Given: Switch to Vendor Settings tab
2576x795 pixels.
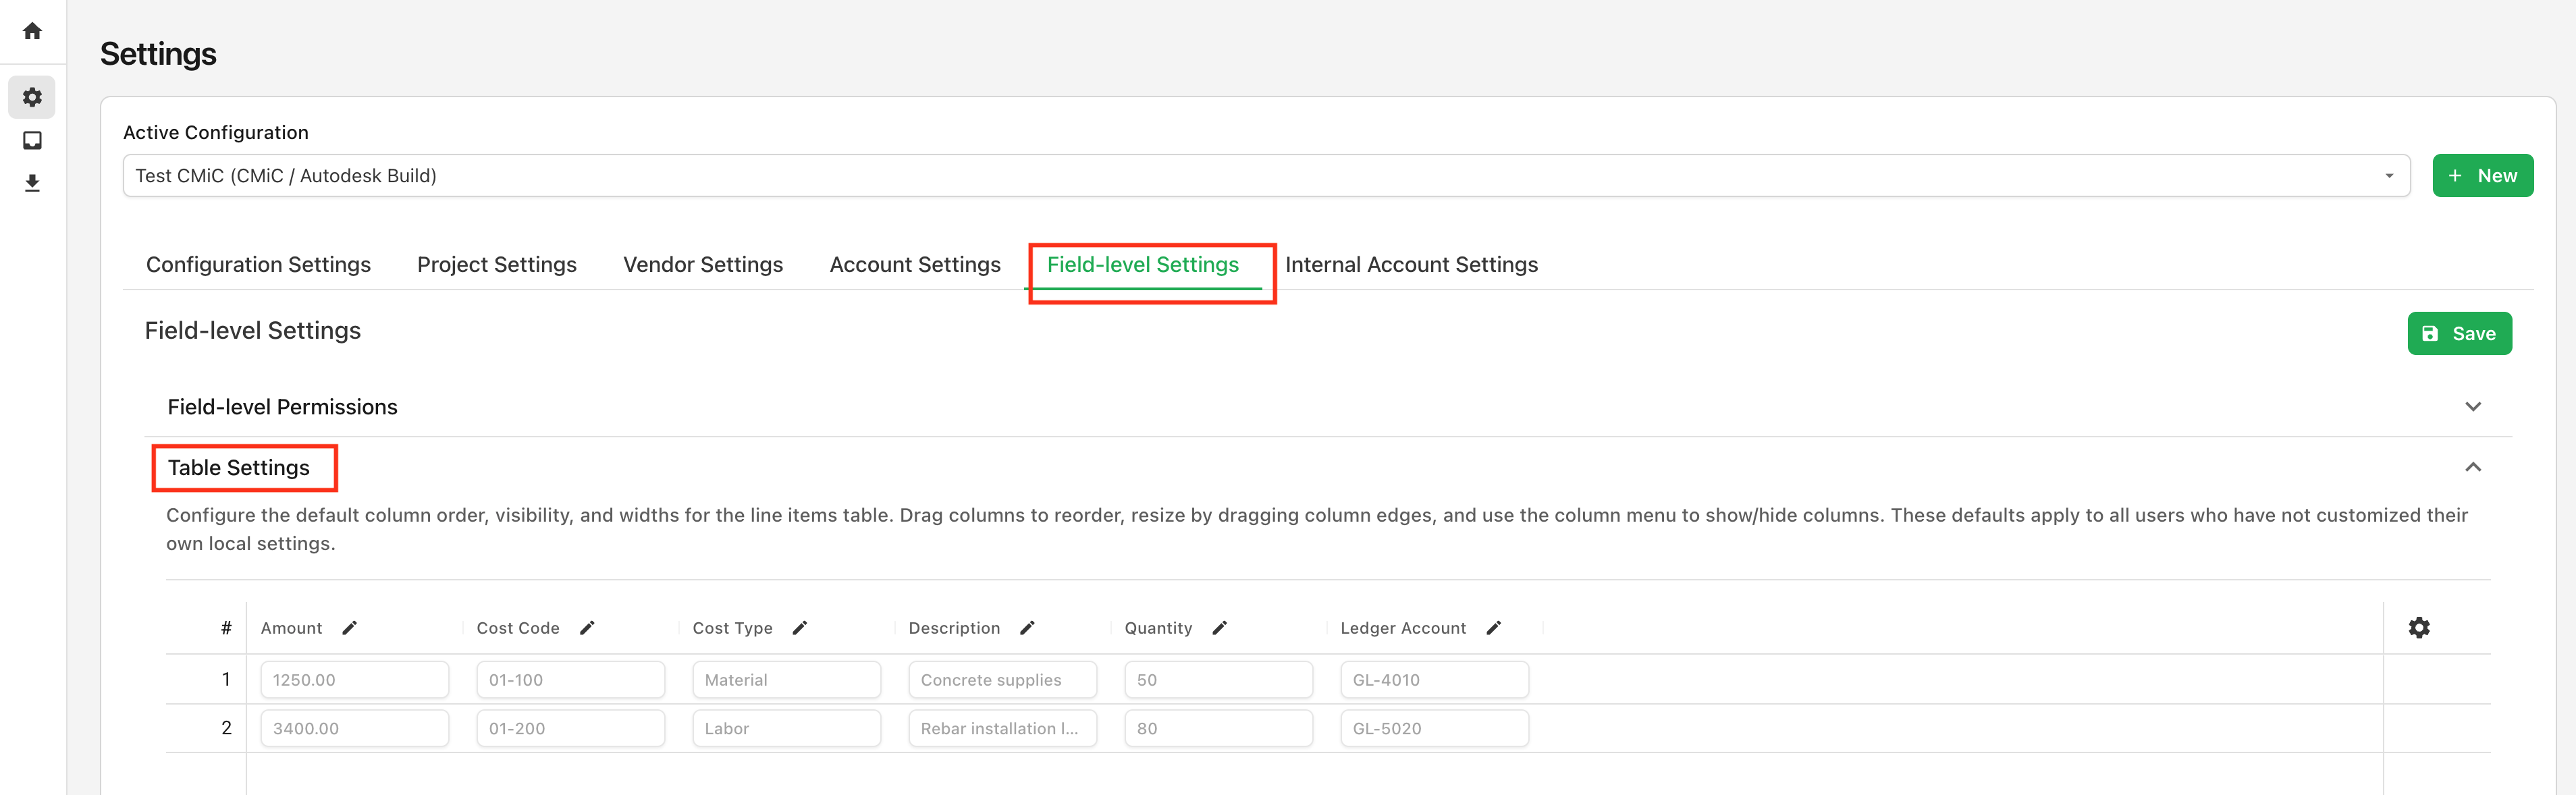Looking at the screenshot, I should click(x=703, y=265).
